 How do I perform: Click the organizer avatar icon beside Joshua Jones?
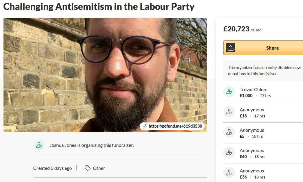[x=39, y=145]
